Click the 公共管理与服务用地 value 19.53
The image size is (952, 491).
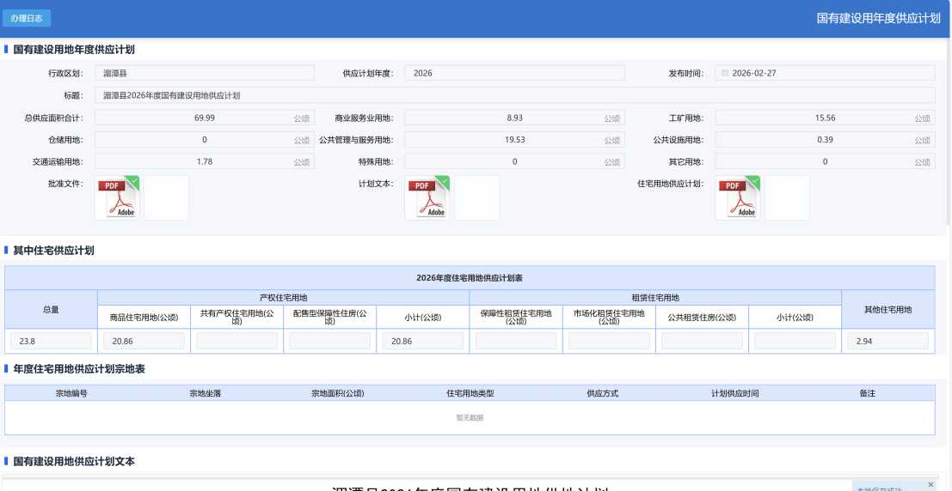point(514,140)
